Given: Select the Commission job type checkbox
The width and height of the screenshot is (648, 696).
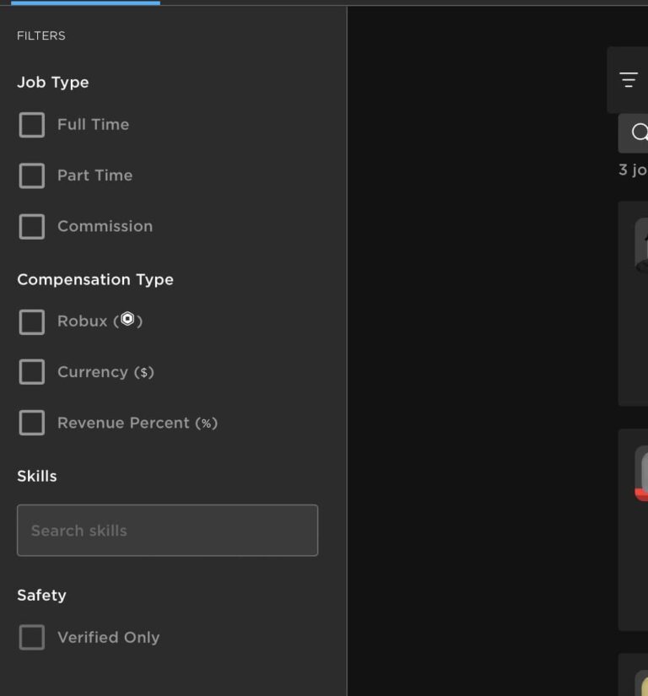Looking at the screenshot, I should [x=31, y=226].
